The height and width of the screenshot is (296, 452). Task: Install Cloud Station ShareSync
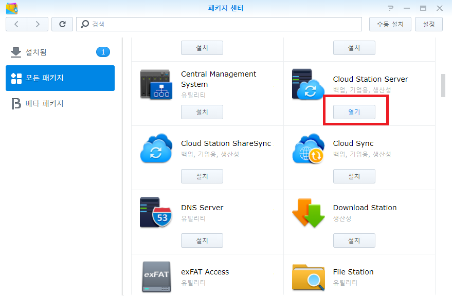(x=202, y=176)
